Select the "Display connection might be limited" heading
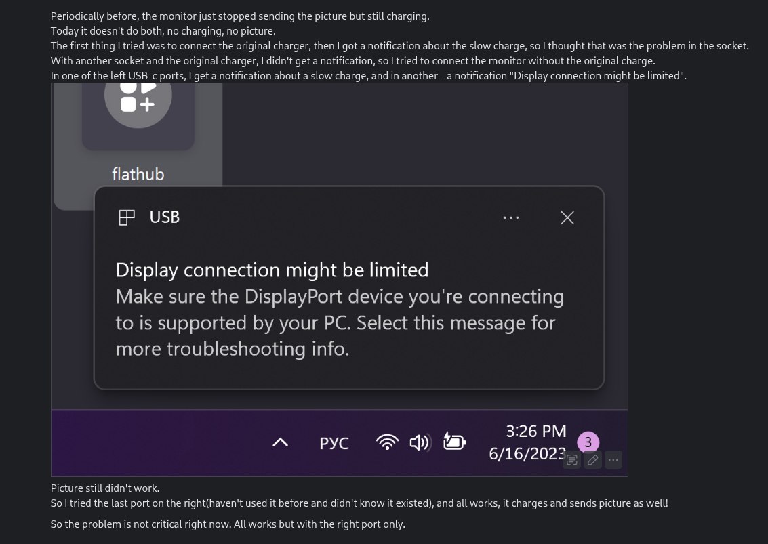The width and height of the screenshot is (768, 544). 272,270
